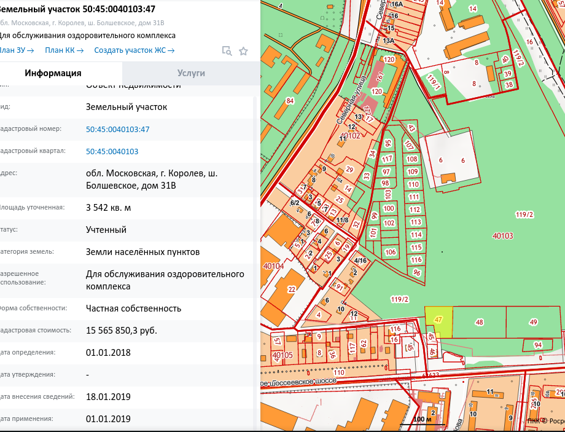The width and height of the screenshot is (565, 432).
Task: Select highlighted yellow parcel 47 on map
Action: (438, 321)
